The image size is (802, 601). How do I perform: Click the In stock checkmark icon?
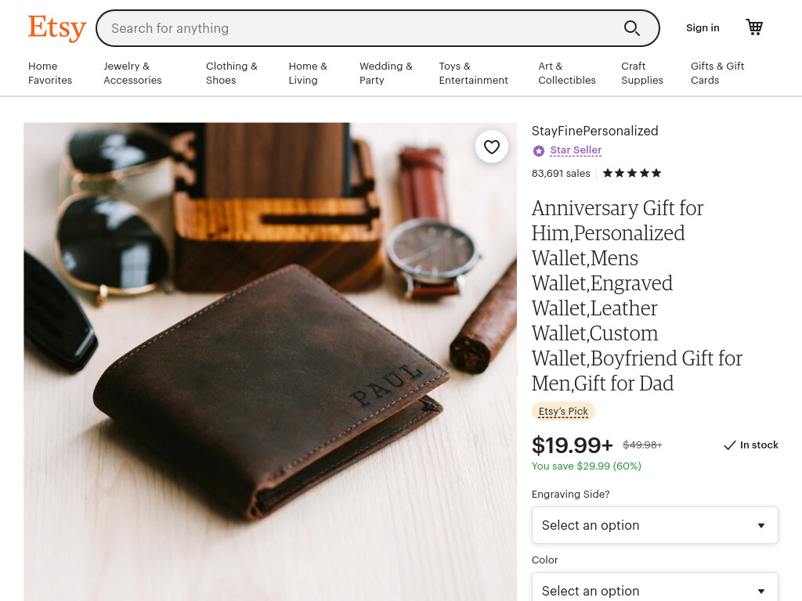[729, 445]
